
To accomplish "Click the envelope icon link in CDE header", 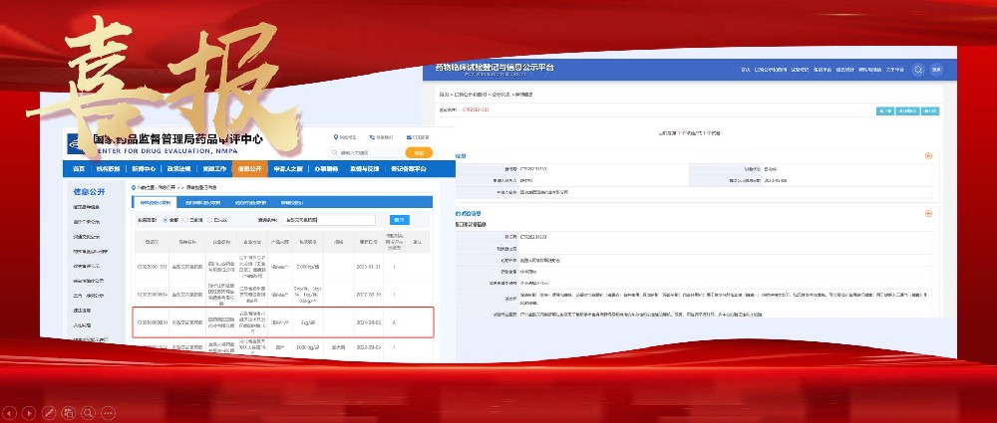I will click(x=410, y=137).
